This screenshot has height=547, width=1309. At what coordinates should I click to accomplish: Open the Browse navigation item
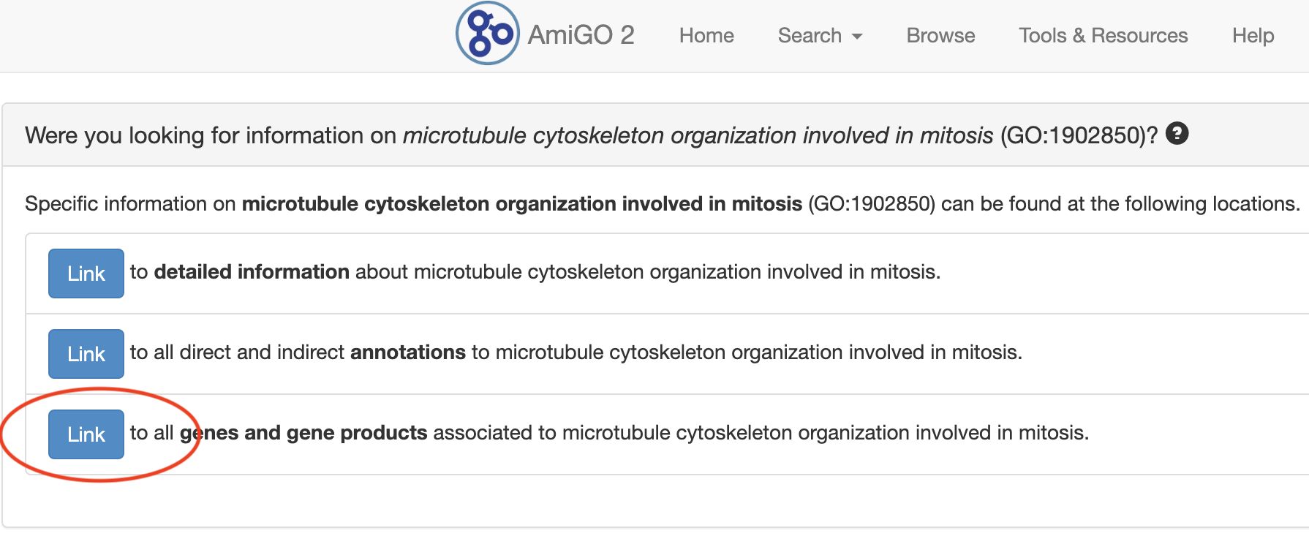pyautogui.click(x=940, y=35)
